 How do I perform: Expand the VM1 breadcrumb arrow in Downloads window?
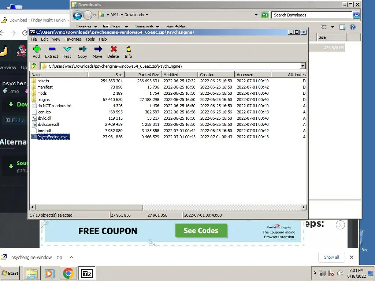(122, 15)
